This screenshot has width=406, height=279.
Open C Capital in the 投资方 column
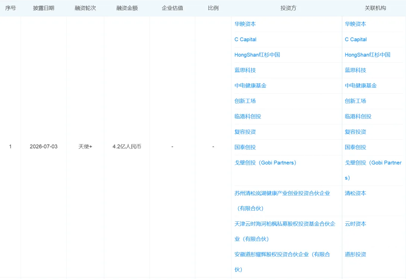click(x=245, y=39)
